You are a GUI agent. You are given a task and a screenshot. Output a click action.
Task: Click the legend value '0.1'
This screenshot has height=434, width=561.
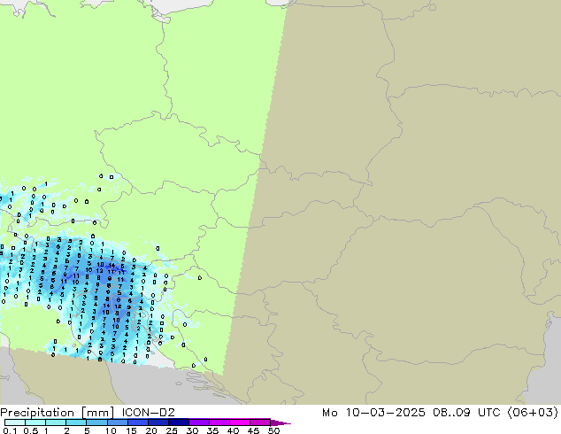coord(10,430)
